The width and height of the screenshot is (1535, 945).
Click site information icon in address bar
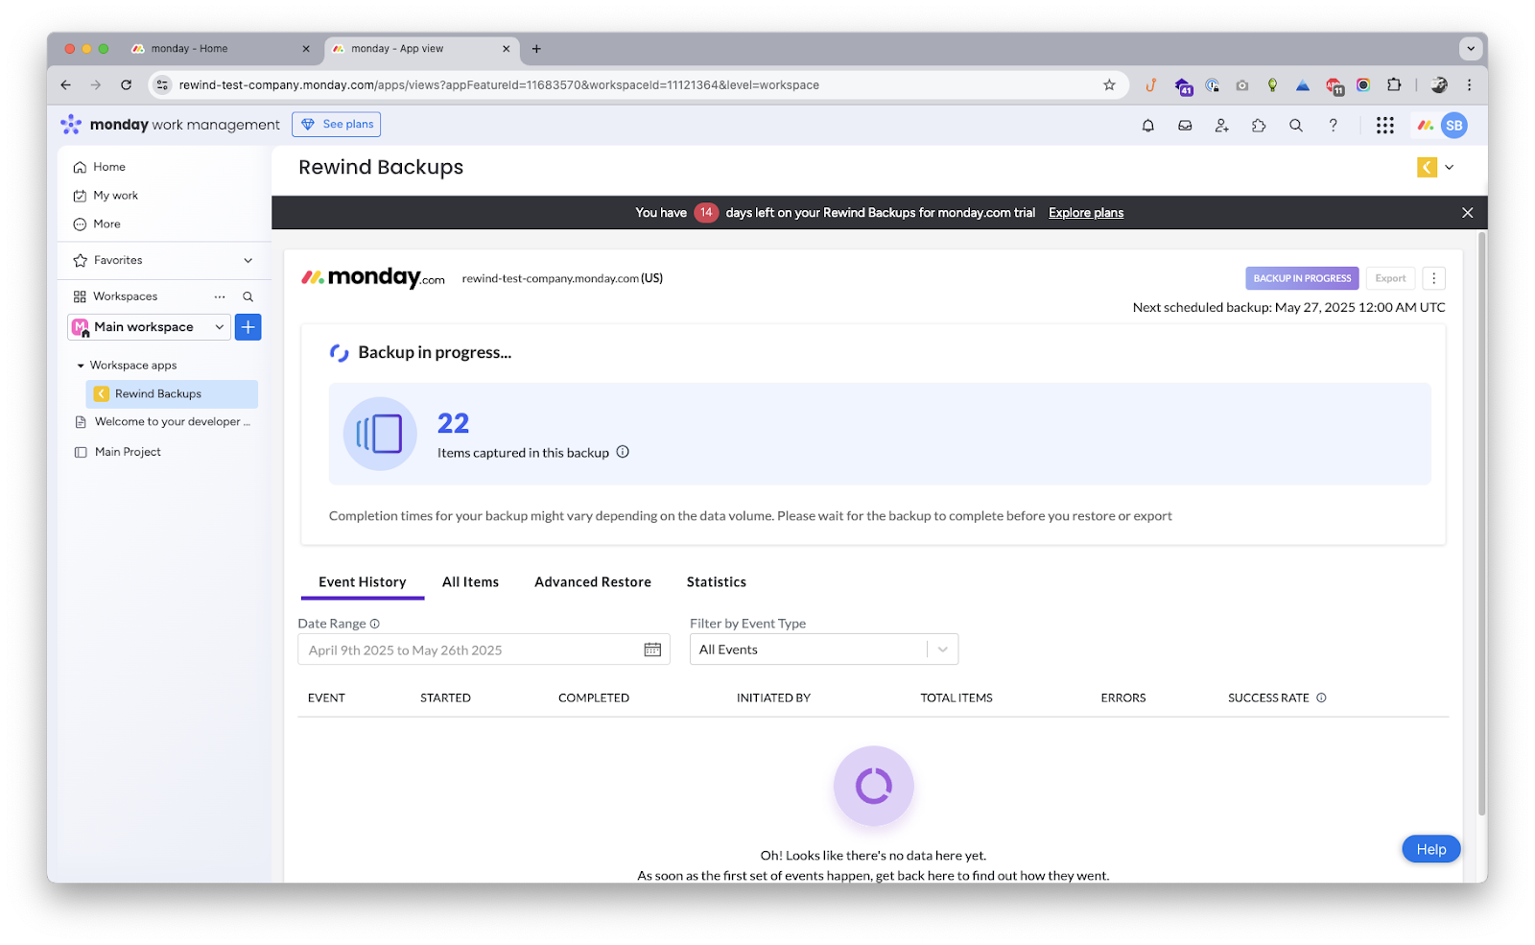[x=163, y=84]
